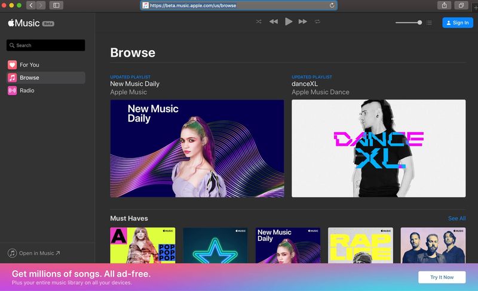Click the Must Haves section heading
The height and width of the screenshot is (291, 478).
pyautogui.click(x=129, y=218)
